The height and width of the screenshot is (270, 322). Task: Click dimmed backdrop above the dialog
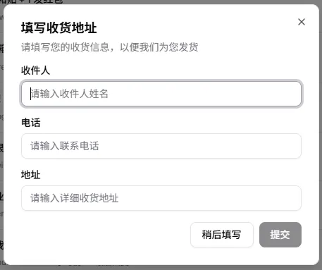(161, 2)
